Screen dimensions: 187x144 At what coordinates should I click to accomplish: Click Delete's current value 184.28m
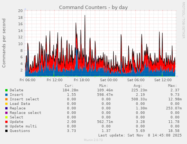tap(70, 90)
